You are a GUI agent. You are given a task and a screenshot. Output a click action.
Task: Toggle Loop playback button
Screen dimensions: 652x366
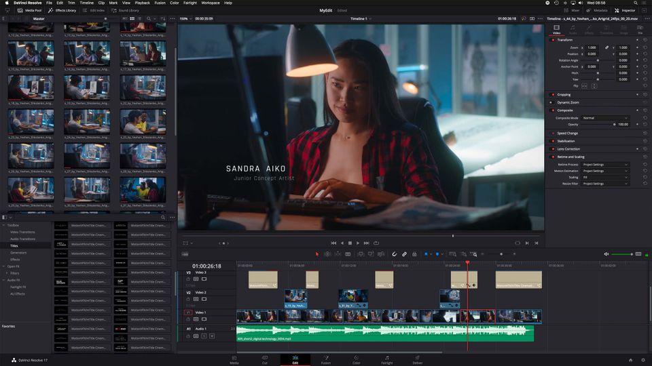tap(376, 243)
